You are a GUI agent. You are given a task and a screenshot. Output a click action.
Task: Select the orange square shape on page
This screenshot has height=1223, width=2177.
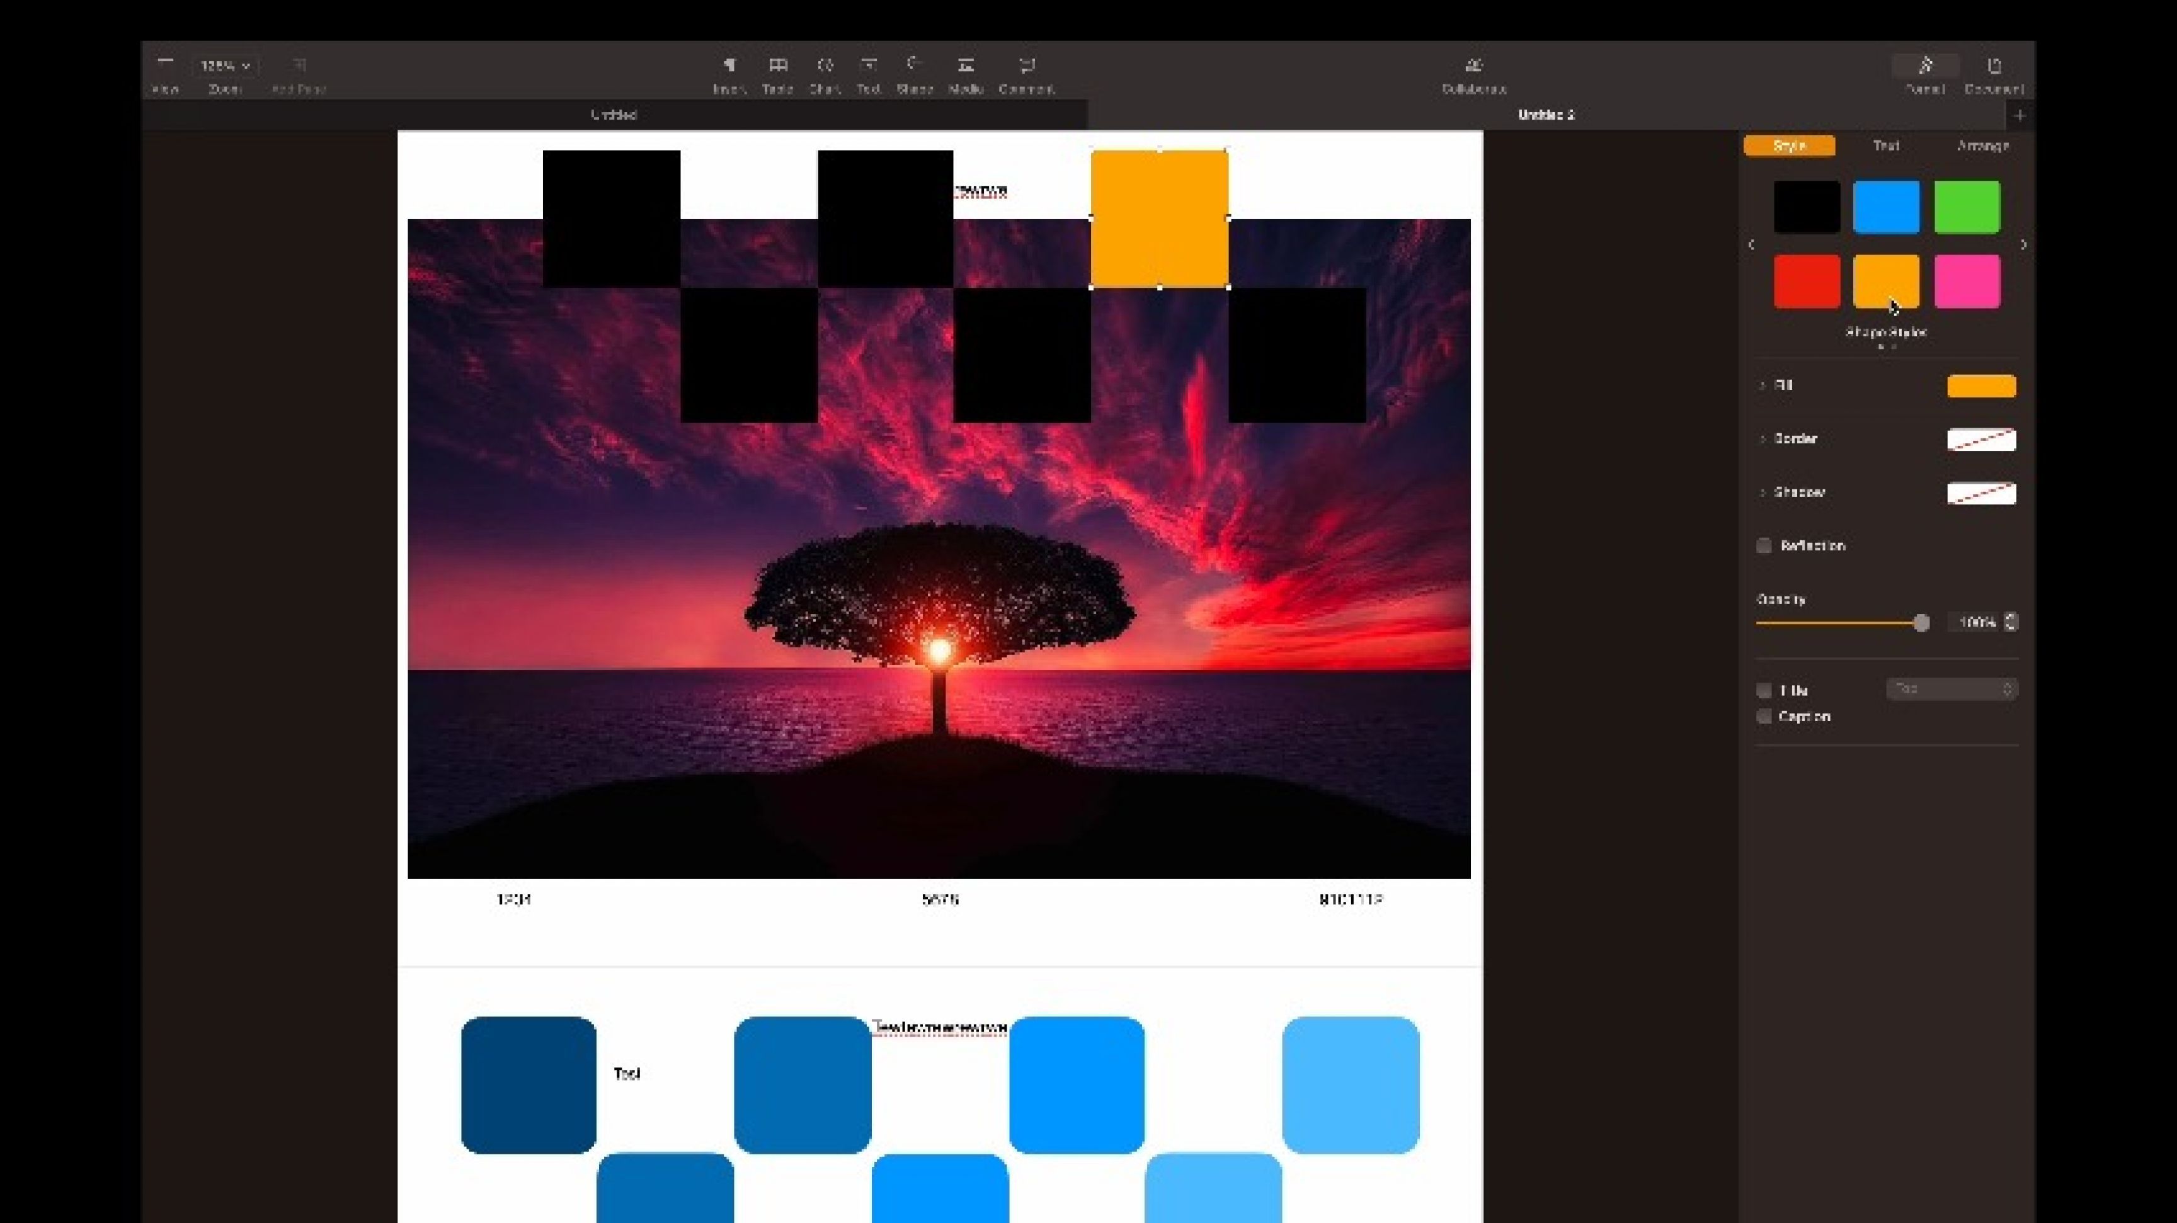coord(1160,218)
